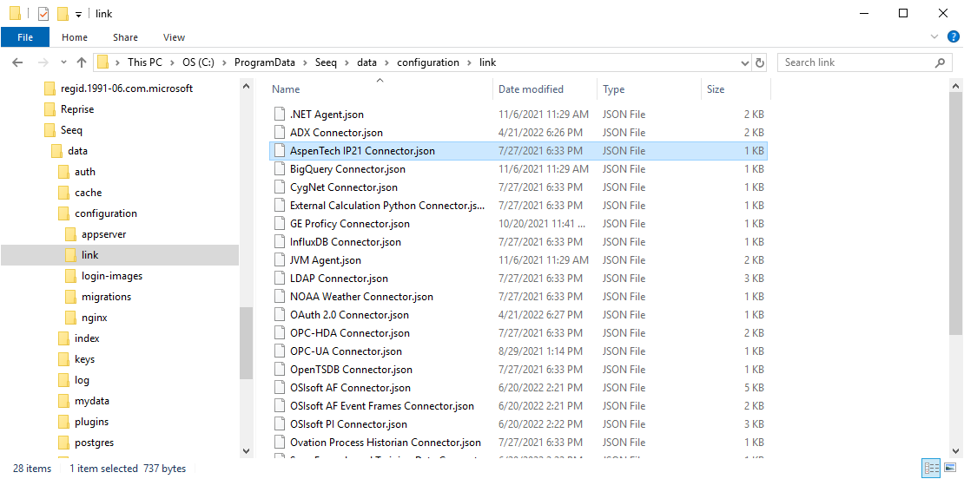Click the This PC breadcrumb
This screenshot has width=964, height=479.
pyautogui.click(x=146, y=62)
